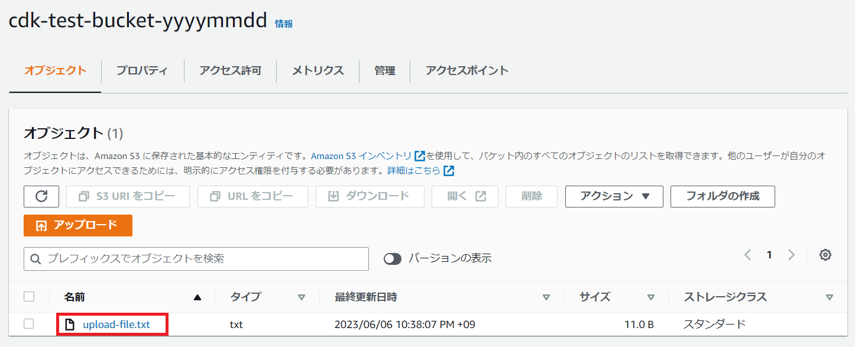Select the アクセスポイント tab
The height and width of the screenshot is (347, 855).
tap(467, 71)
